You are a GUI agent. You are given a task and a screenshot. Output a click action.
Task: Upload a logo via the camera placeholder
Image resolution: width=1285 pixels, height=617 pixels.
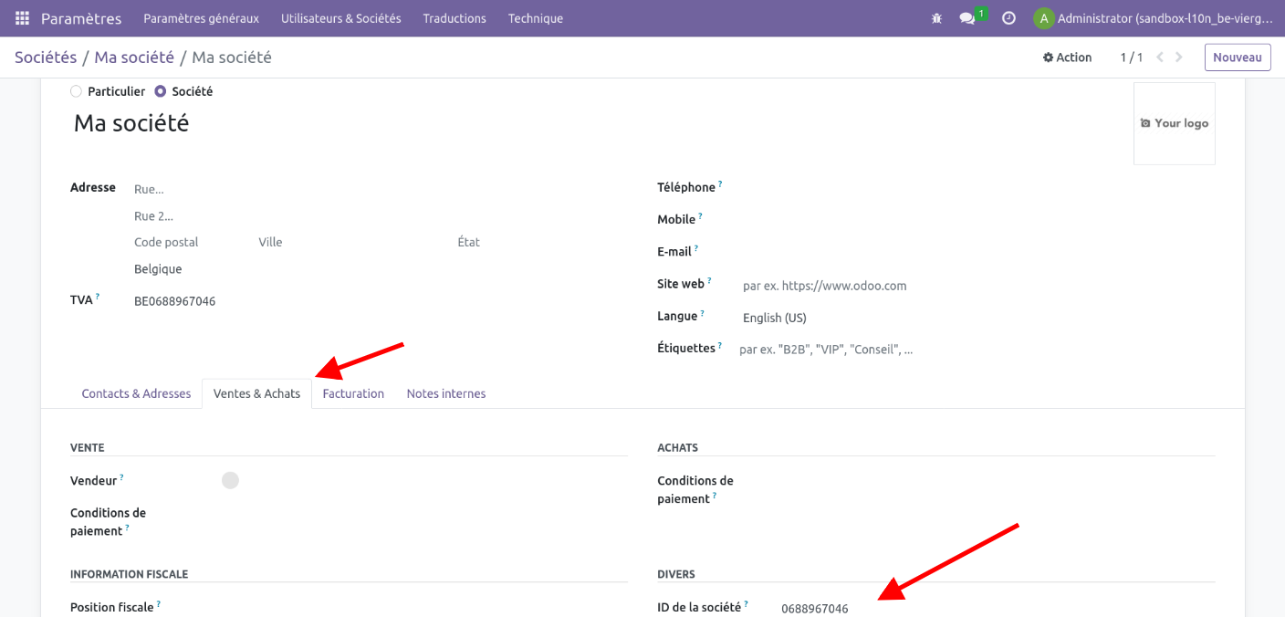(1174, 123)
